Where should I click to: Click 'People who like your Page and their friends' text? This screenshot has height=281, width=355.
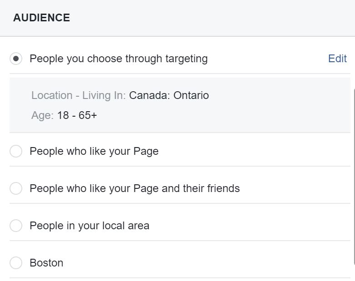135,188
